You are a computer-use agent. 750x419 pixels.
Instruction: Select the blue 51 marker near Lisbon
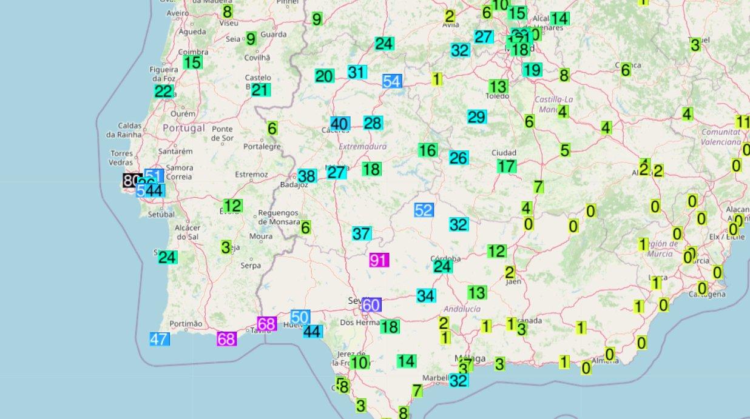pyautogui.click(x=154, y=176)
